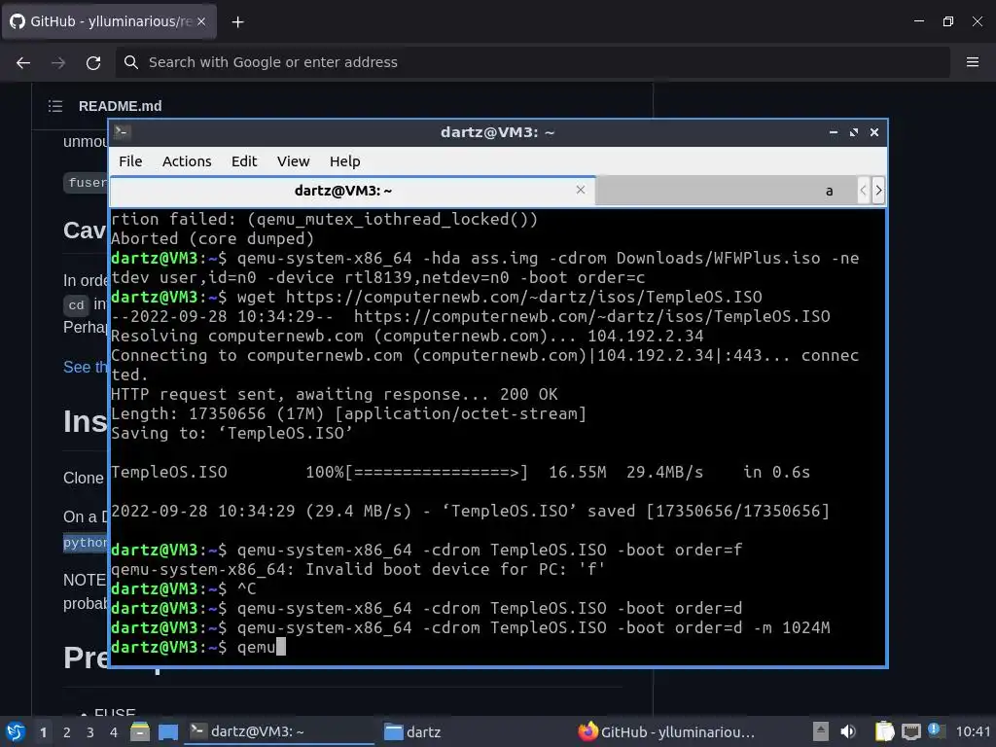This screenshot has height=747, width=996.
Task: Click the 10:41 clock in taskbar
Action: 973,731
